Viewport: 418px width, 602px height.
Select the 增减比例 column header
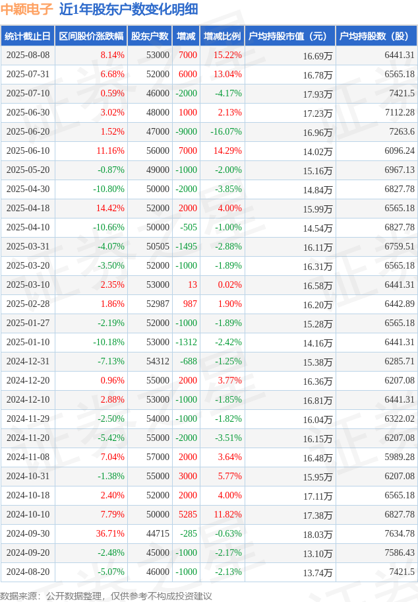(x=222, y=36)
